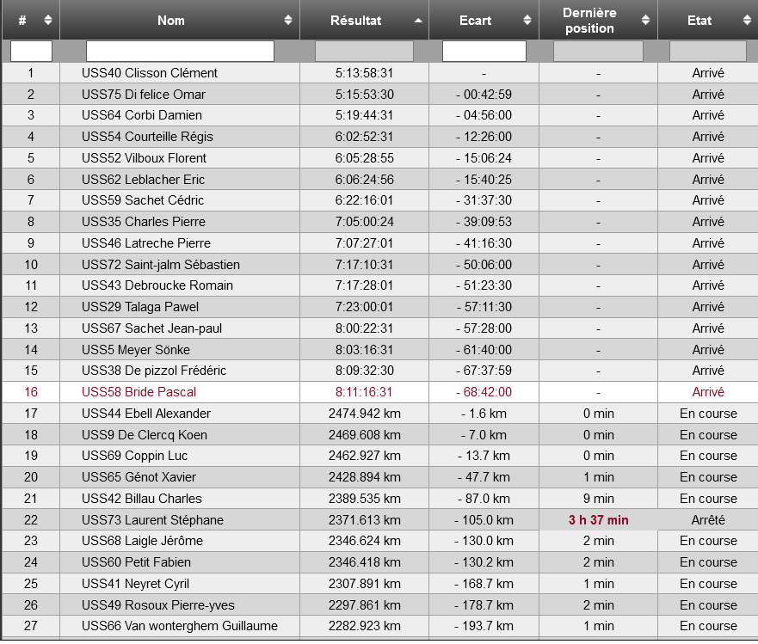Click the sort arrows in the Nom header
Image resolution: width=758 pixels, height=644 pixels.
[287, 20]
